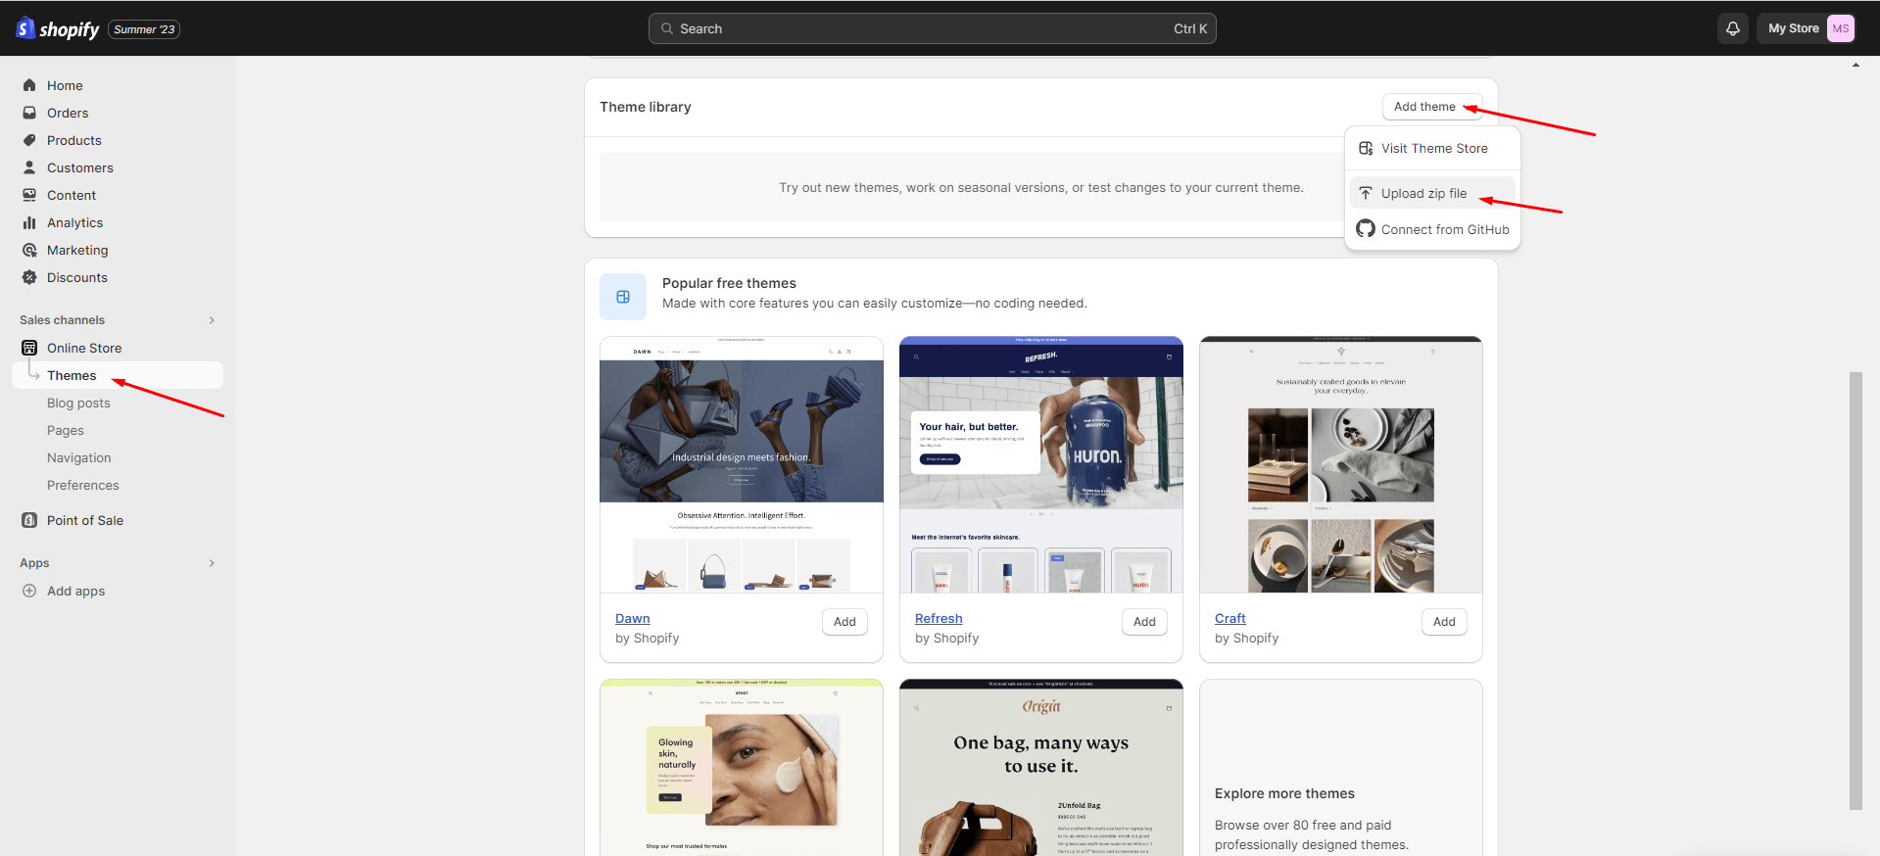Click the Point of Sale icon
Viewport: 1880px width, 856px height.
pos(29,520)
